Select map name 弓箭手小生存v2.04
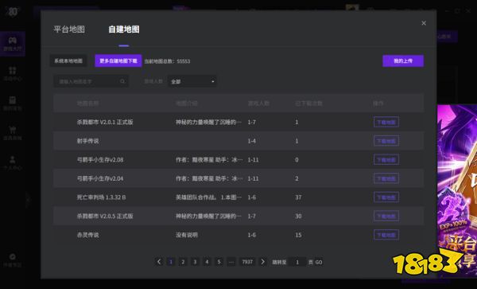The image size is (477, 289). tap(100, 178)
